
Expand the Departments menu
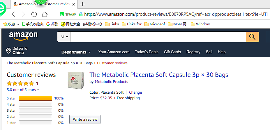76,52
